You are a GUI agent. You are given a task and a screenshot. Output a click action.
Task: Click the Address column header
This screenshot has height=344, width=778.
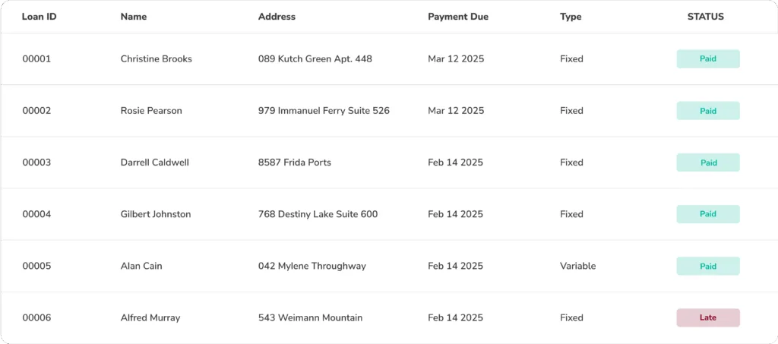[277, 17]
